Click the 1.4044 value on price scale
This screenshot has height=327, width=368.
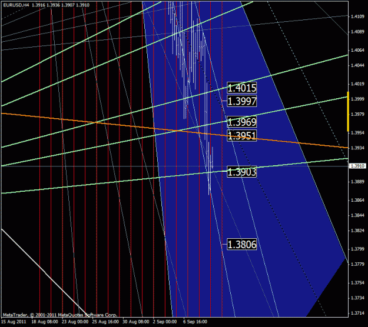click(x=357, y=65)
